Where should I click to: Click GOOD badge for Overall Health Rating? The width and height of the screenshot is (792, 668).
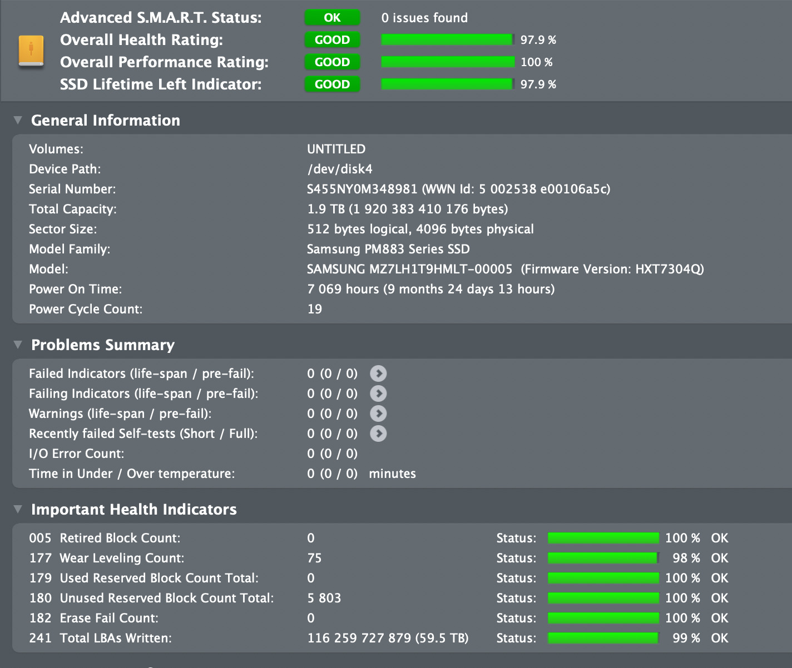coord(332,40)
